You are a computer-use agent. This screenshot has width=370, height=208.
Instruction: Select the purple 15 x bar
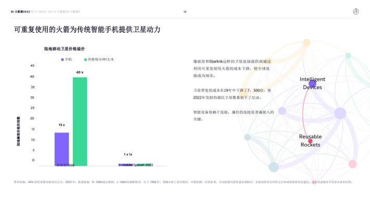click(62, 149)
